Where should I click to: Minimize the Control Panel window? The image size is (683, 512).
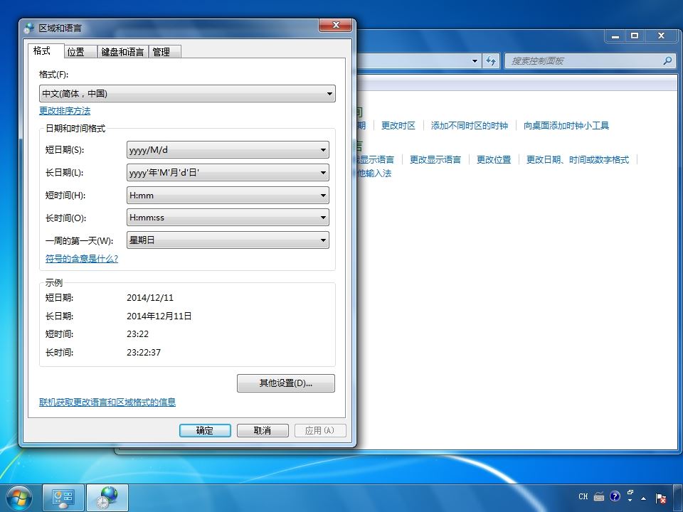tap(615, 36)
